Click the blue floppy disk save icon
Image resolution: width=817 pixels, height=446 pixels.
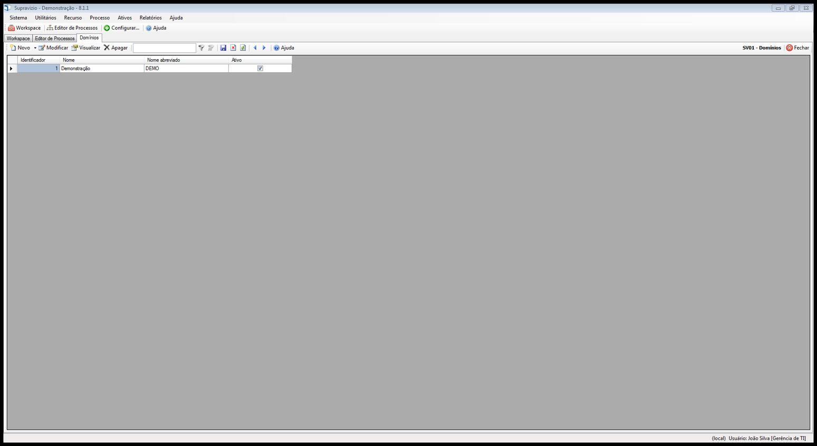(x=223, y=48)
